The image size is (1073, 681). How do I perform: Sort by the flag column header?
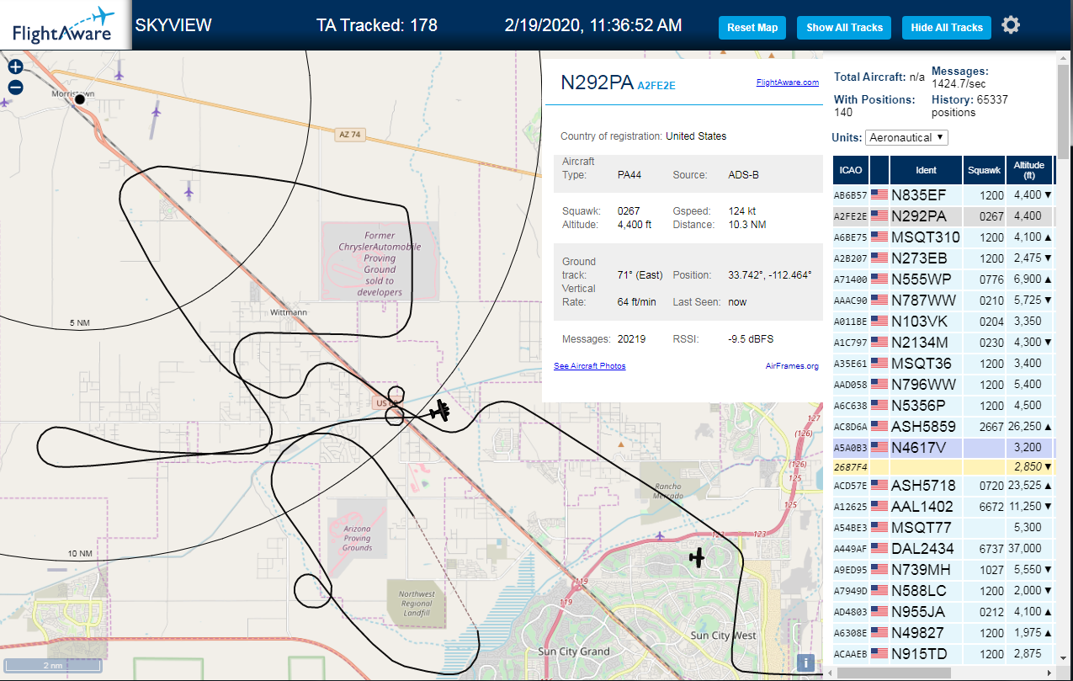point(879,170)
